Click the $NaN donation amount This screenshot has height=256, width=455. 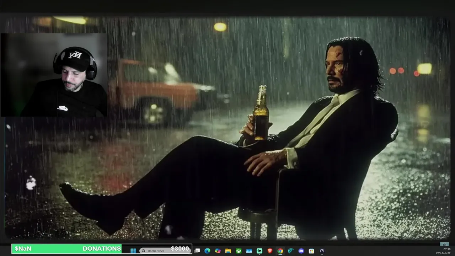(x=23, y=249)
